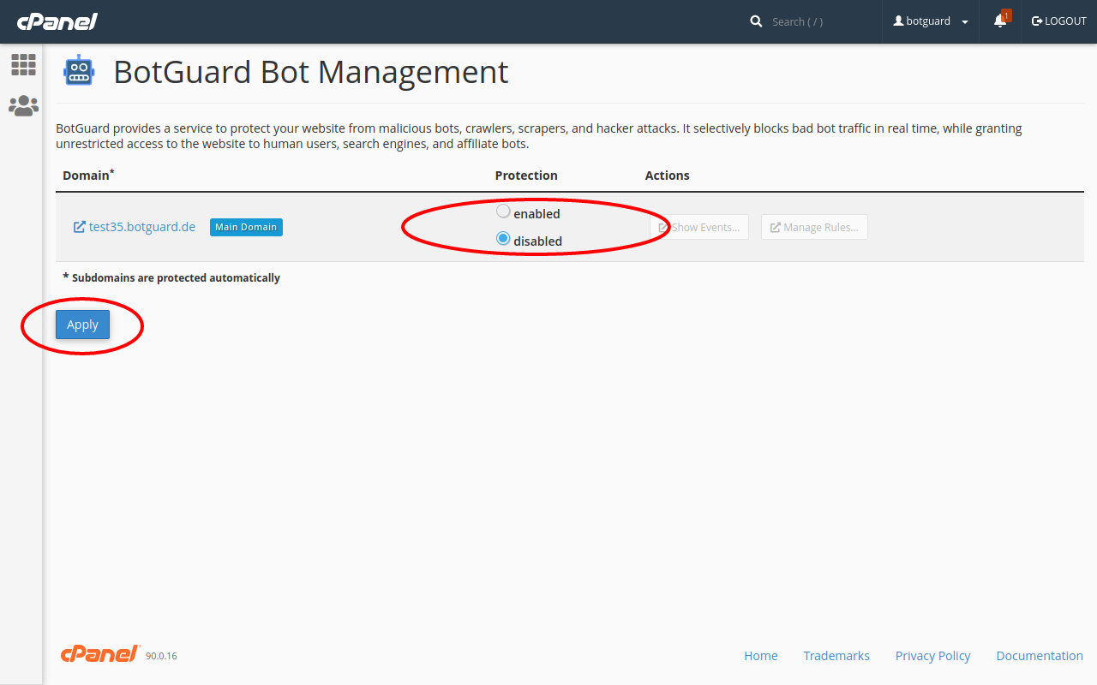Click the Apply button

82,325
